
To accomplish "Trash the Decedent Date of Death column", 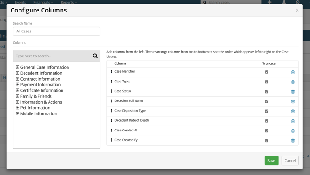I will [x=293, y=121].
